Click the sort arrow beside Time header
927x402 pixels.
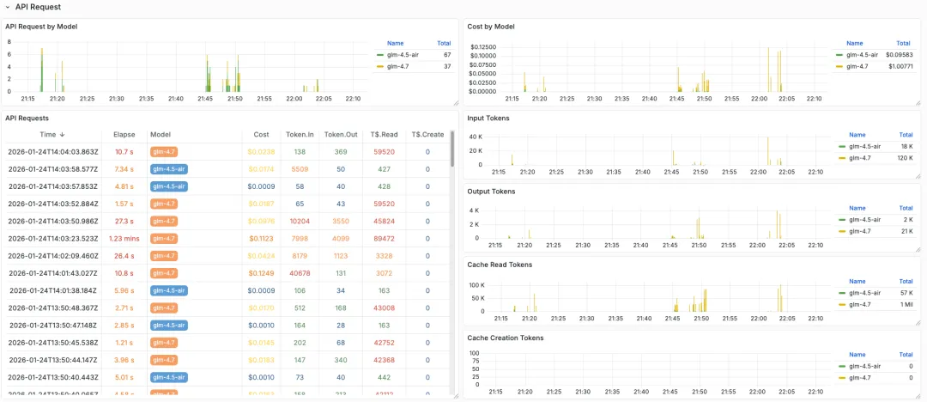coord(62,134)
